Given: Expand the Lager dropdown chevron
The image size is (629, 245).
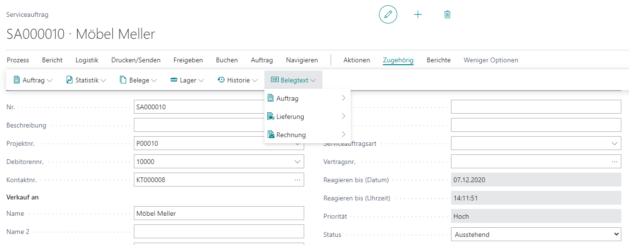Looking at the screenshot, I should pos(201,81).
